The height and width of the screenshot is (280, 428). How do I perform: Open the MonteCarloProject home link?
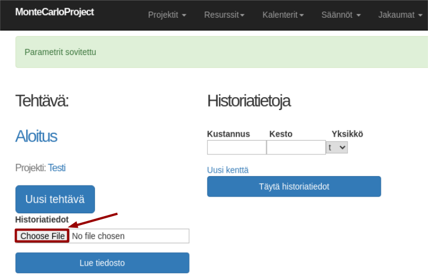54,12
